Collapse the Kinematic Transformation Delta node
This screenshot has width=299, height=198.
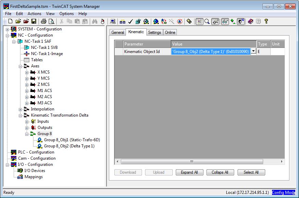tap(20, 116)
